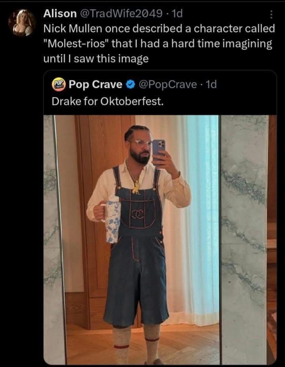Click Alison's profile picture avatar

pos(22,23)
